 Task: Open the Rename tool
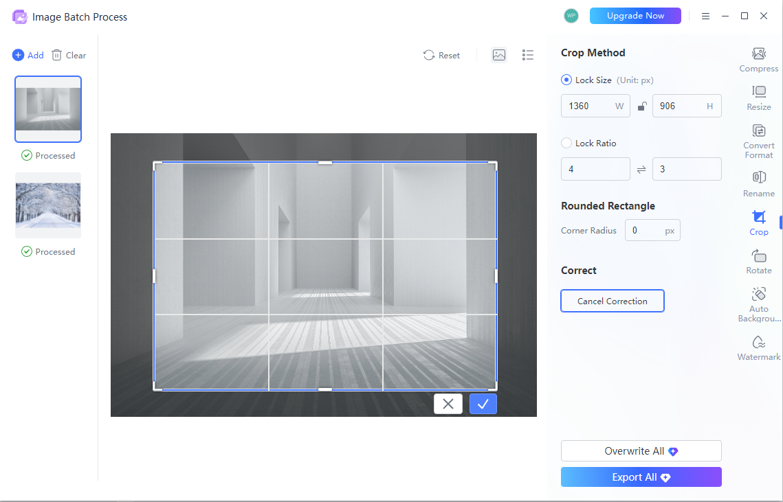point(758,184)
